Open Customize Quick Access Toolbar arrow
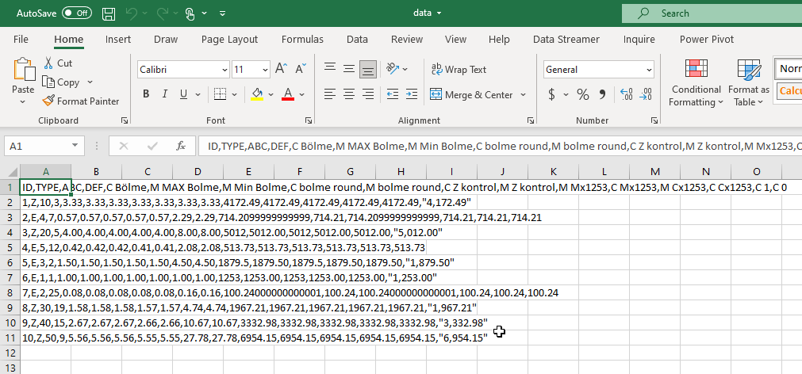802x374 pixels. (x=222, y=13)
